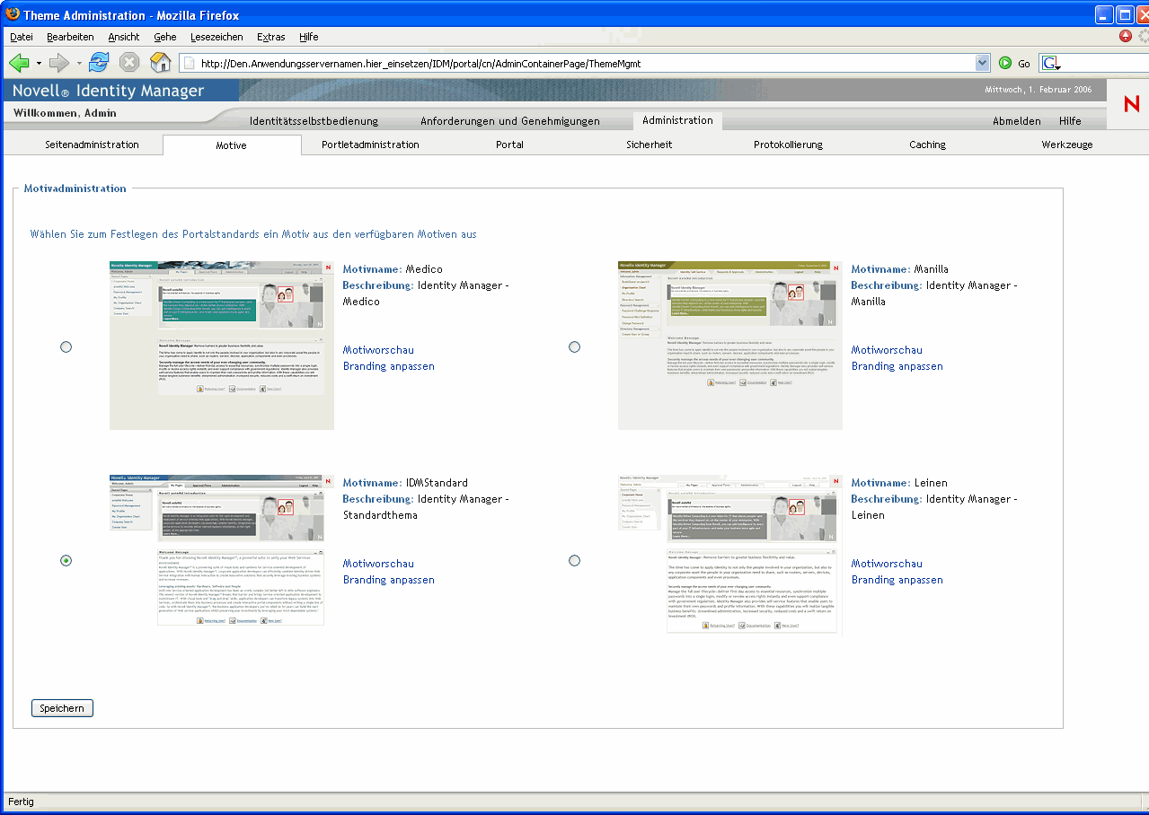
Task: Click Branding anpassen for Manilla theme
Action: coord(897,366)
